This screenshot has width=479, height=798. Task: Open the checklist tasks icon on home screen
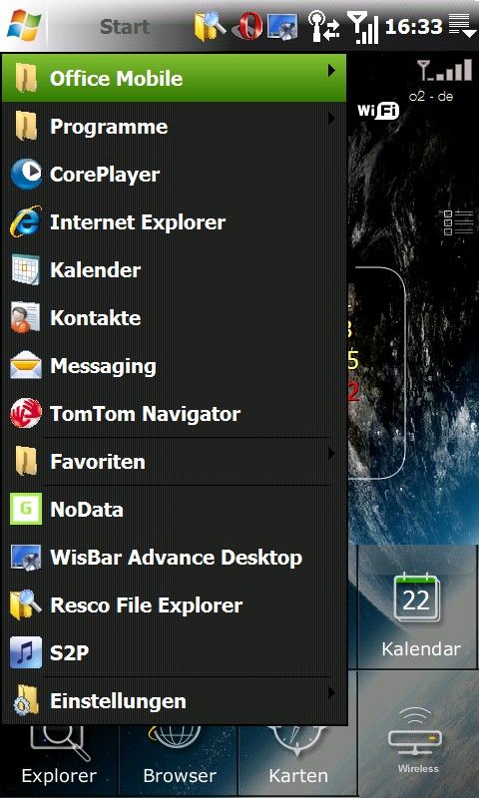[x=458, y=222]
